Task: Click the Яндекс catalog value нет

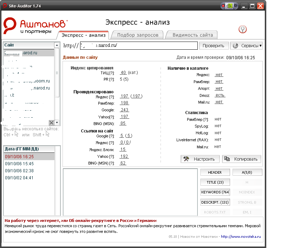Action: [219, 75]
